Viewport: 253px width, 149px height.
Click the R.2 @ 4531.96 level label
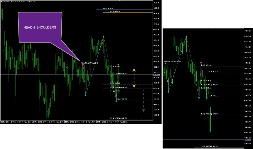coord(115,67)
